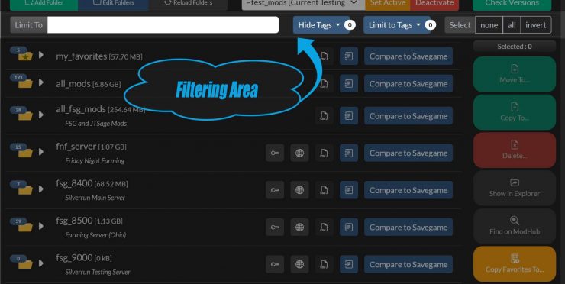Viewport: 565px width, 284px height.
Task: Select all mods
Action: coord(512,25)
